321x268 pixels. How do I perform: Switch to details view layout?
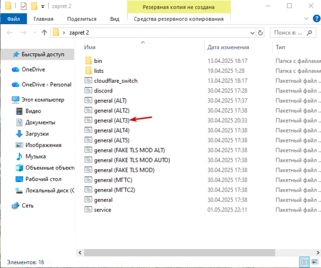305,262
